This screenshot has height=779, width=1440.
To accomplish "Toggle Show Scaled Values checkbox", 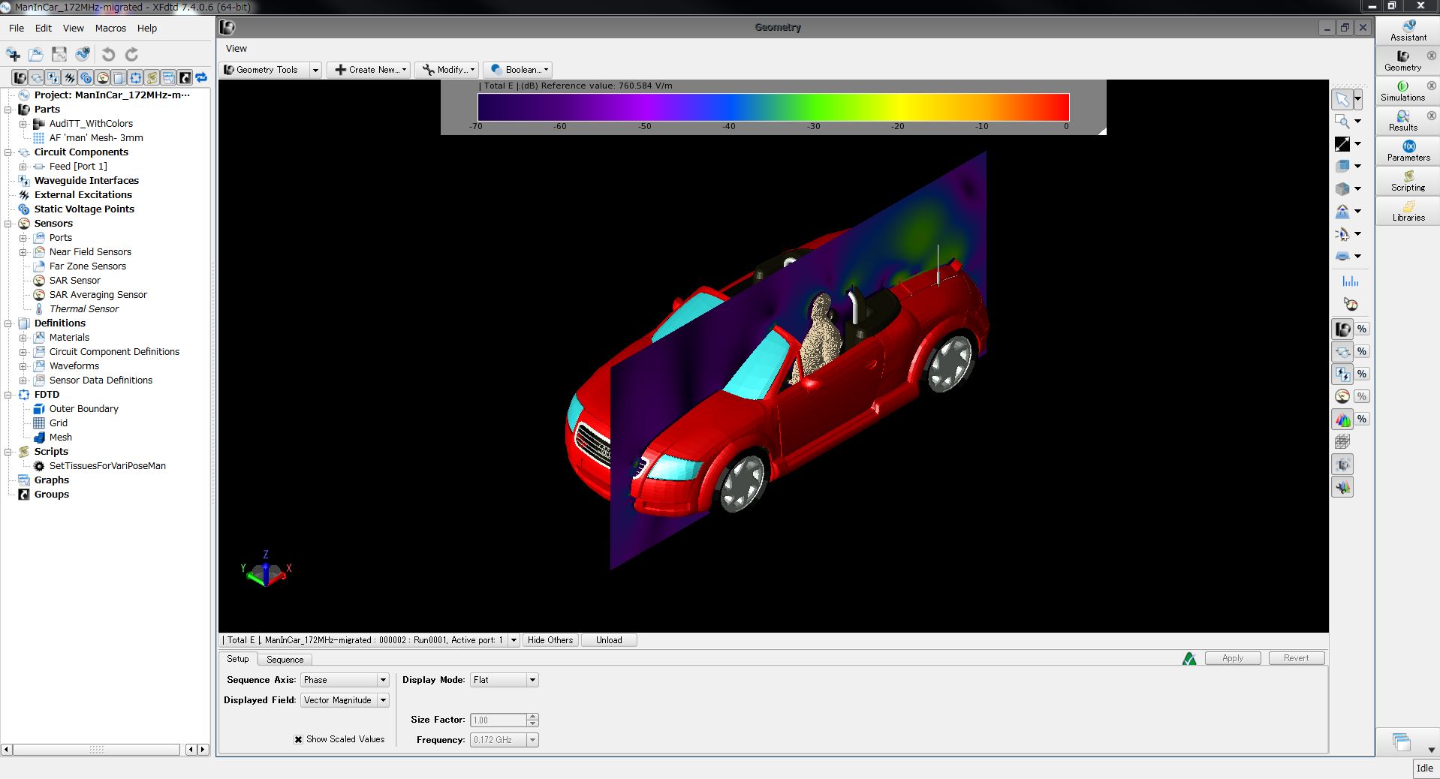I will point(299,739).
